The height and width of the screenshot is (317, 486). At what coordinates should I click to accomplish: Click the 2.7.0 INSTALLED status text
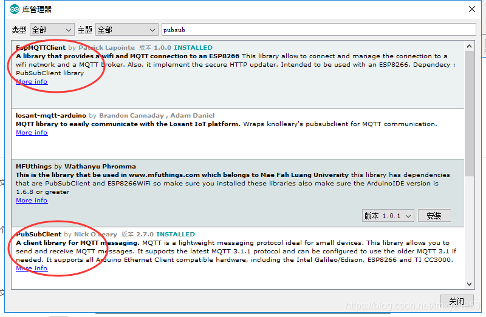point(165,234)
